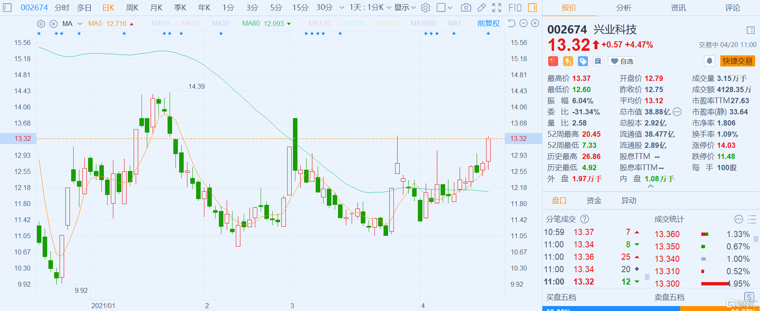The image size is (760, 311).
Task: Switch chart to 周K period
Action: point(132,7)
